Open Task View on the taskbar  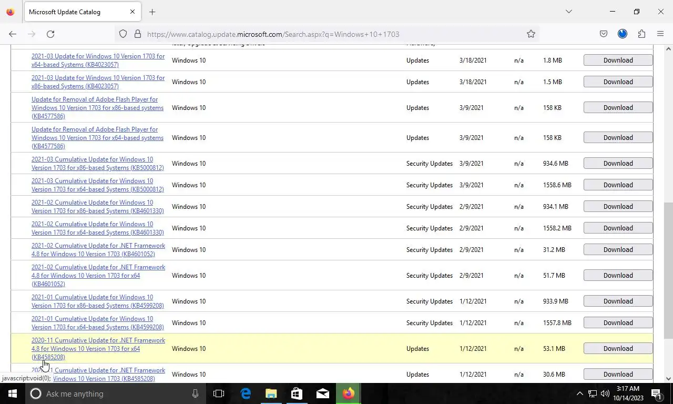click(219, 393)
